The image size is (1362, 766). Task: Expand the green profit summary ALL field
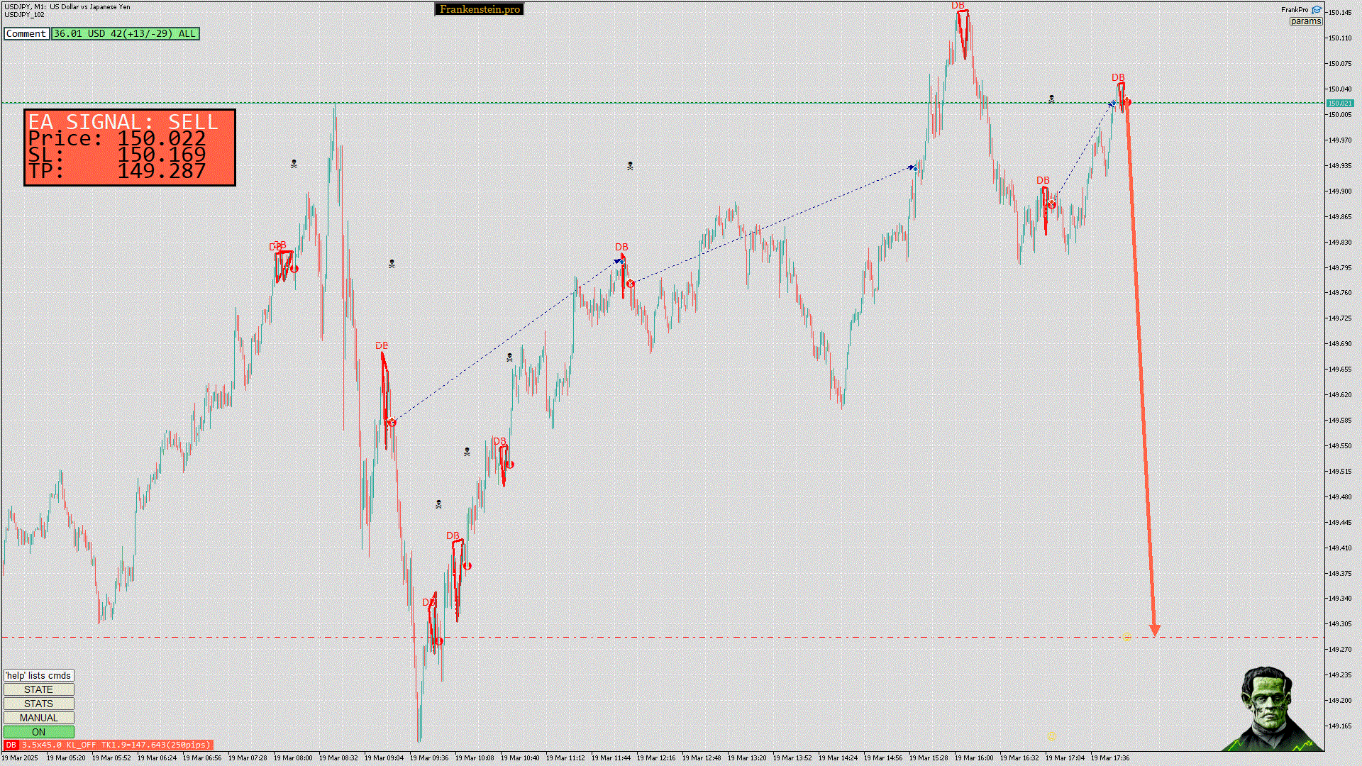(x=125, y=33)
